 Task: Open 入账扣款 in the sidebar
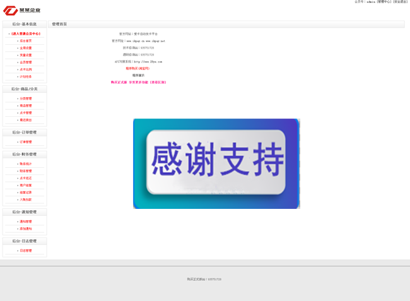(26, 199)
